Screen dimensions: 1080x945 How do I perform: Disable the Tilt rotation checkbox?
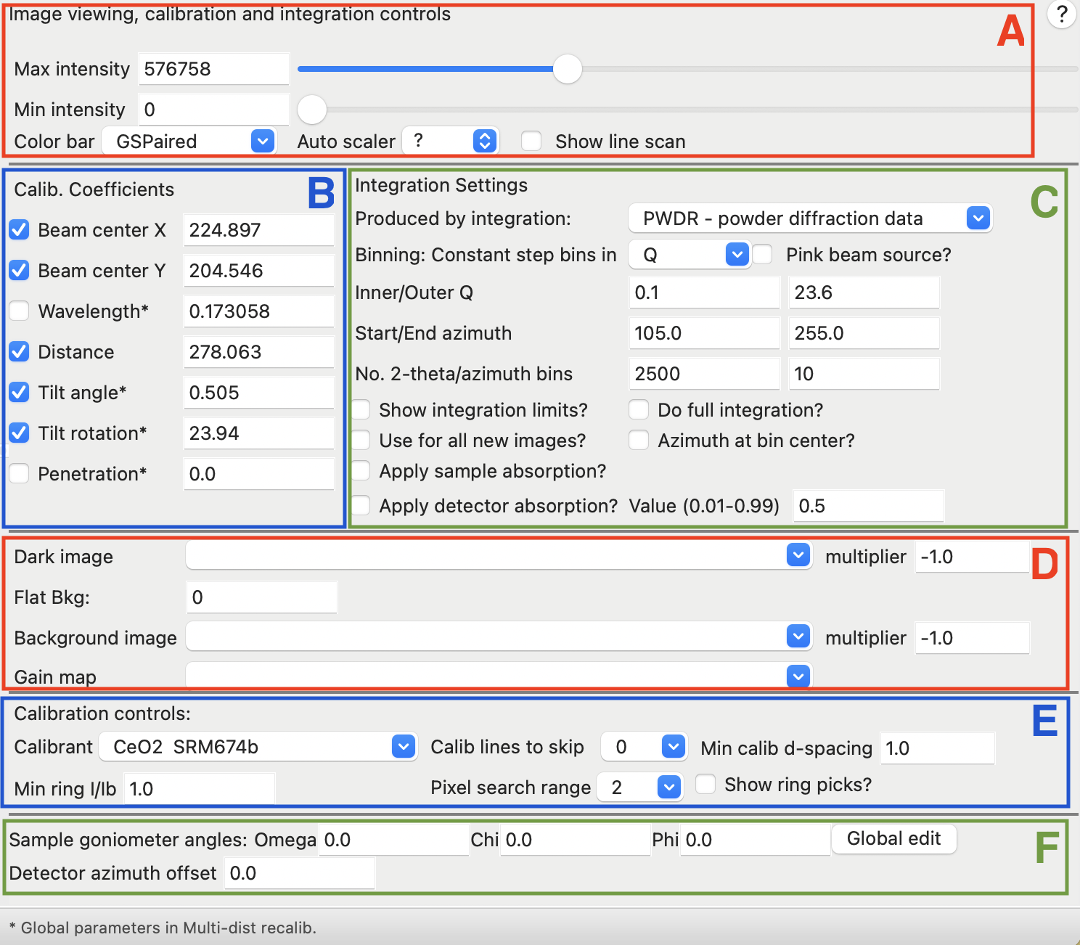pos(19,433)
